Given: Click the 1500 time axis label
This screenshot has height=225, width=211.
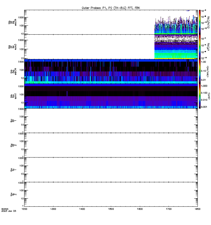Looking at the screenshot, I should 111,209.
